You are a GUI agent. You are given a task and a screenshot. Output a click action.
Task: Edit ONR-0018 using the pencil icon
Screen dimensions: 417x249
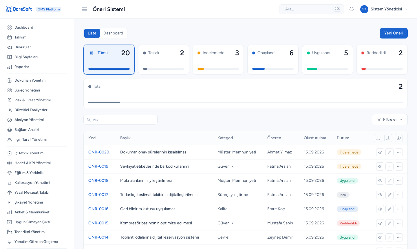(389, 181)
